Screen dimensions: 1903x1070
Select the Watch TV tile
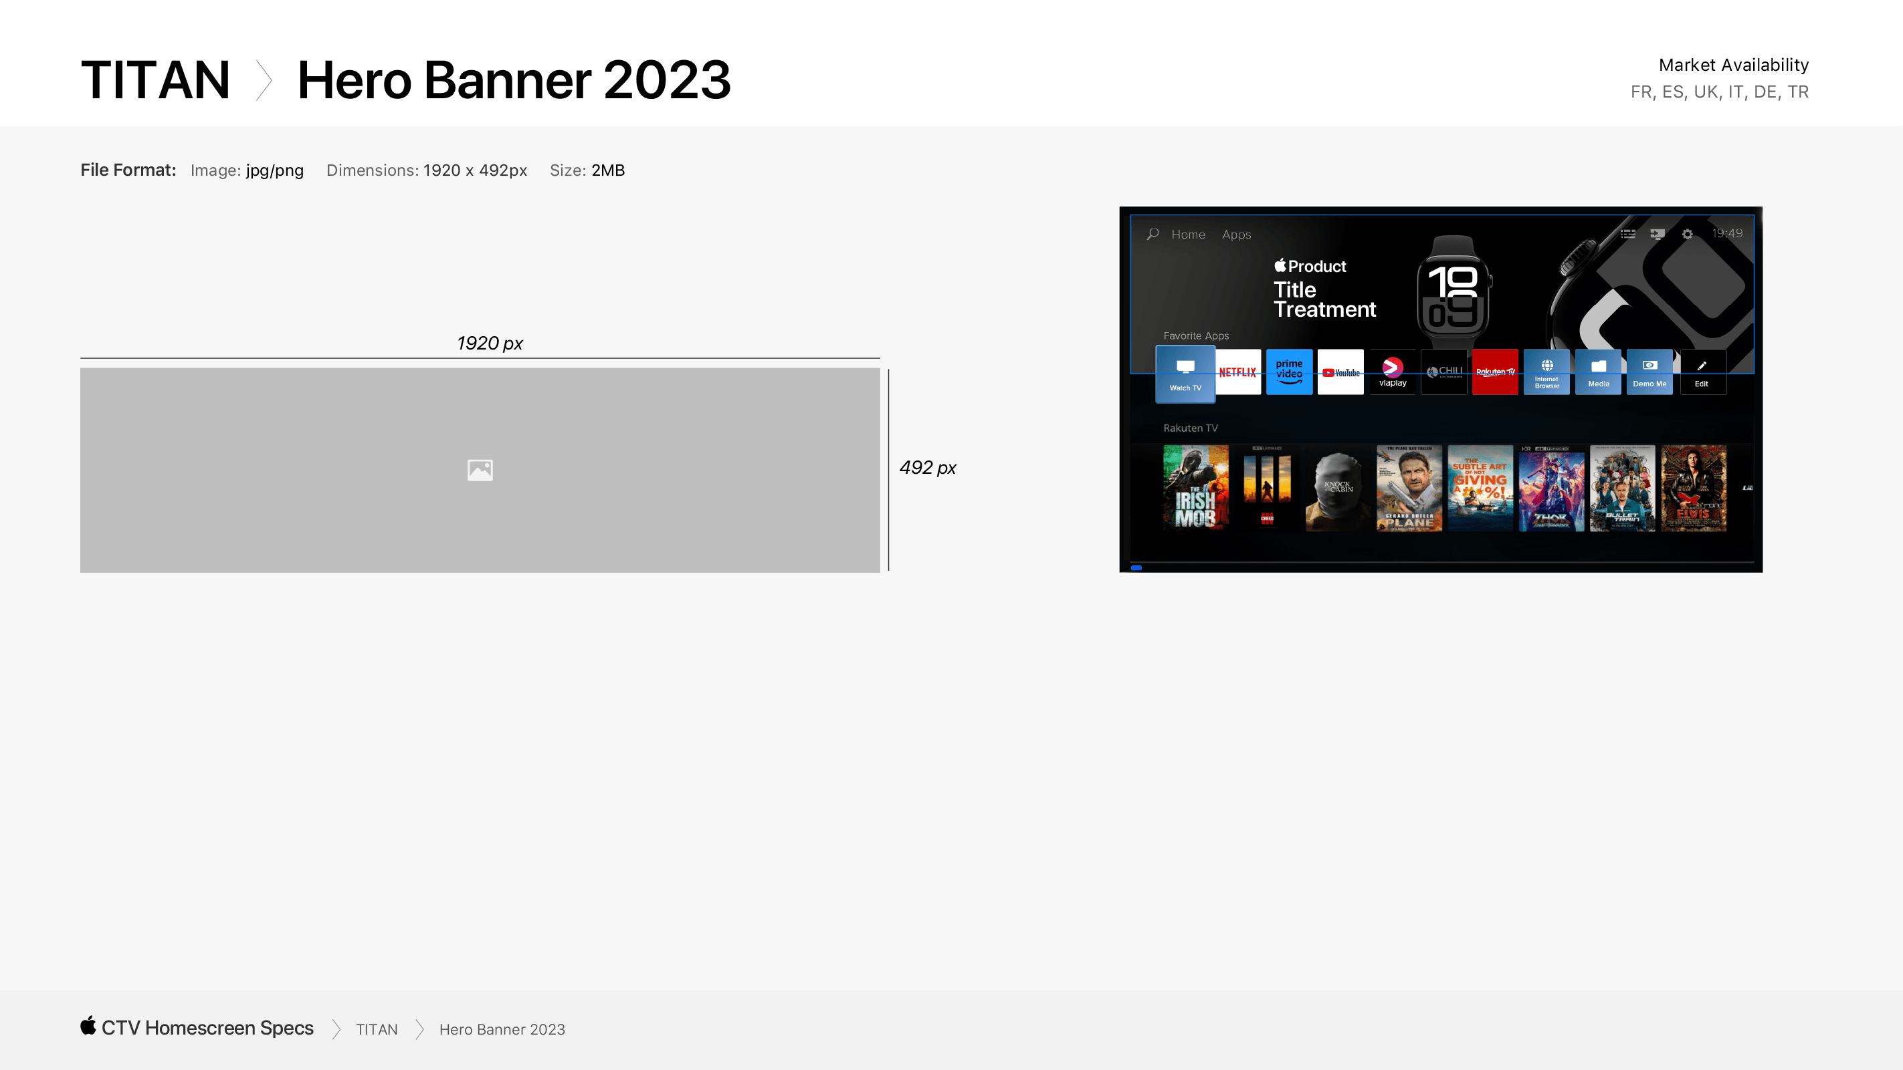tap(1185, 374)
